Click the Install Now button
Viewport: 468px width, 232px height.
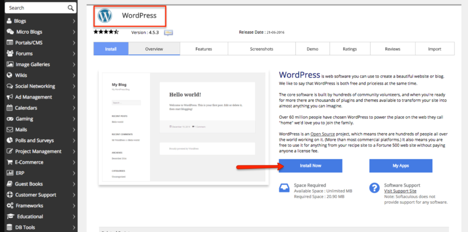(310, 165)
